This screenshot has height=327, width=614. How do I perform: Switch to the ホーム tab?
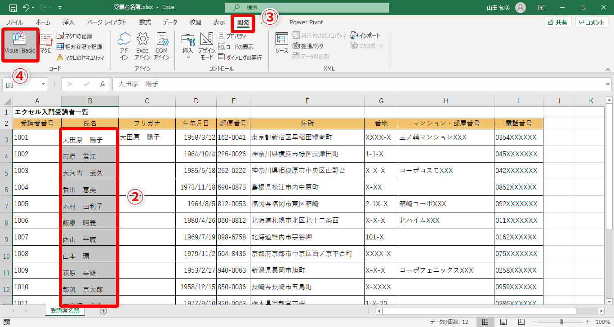(x=43, y=22)
